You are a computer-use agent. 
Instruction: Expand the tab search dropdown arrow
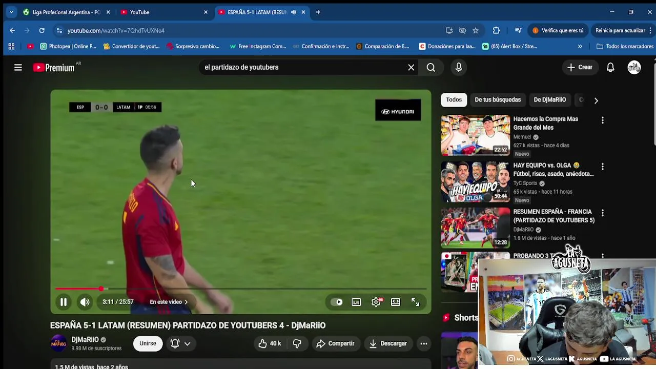(x=11, y=12)
